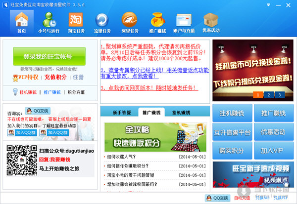The image size is (297, 204).
Task: Click 积分充值 text link
Action: pos(76,92)
